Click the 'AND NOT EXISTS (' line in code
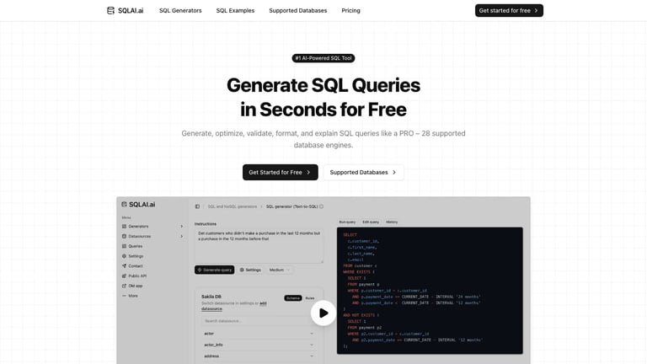Image resolution: width=647 pixels, height=364 pixels. 361,315
